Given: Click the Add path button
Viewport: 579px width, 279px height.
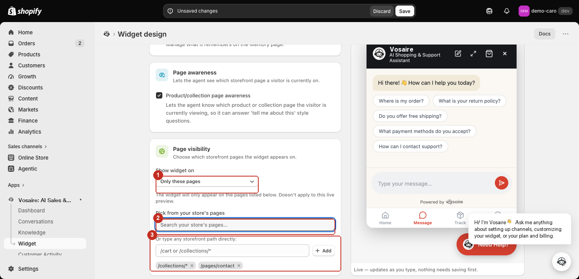Looking at the screenshot, I should pos(323,251).
